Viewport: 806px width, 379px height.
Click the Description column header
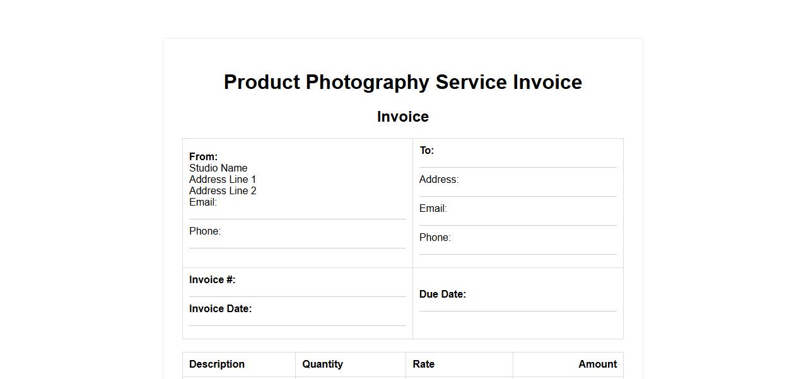click(x=217, y=364)
